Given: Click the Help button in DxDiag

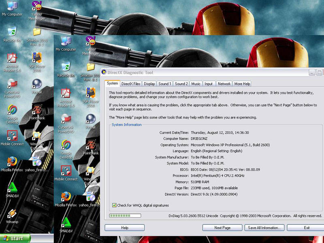Looking at the screenshot, I should 125,228.
